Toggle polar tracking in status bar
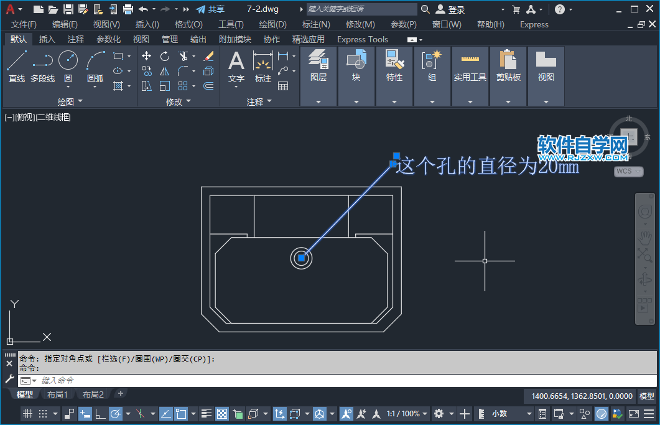Viewport: 660px width, 425px height. tap(116, 414)
